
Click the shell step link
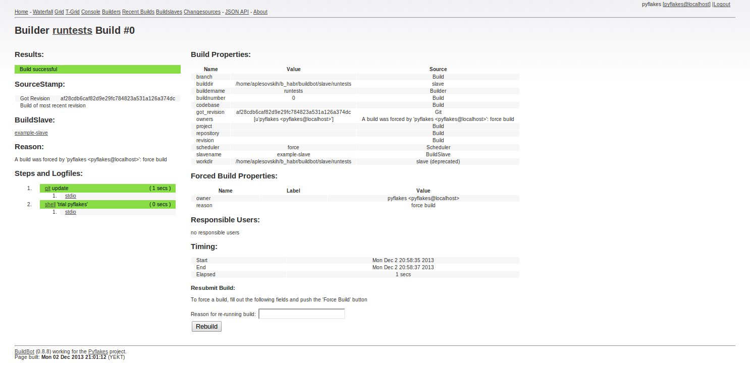50,204
